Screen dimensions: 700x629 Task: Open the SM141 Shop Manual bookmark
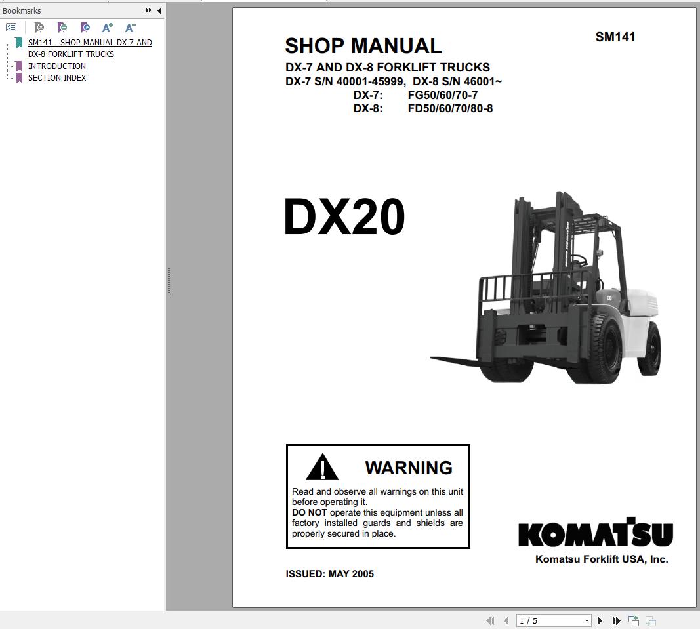[x=90, y=49]
